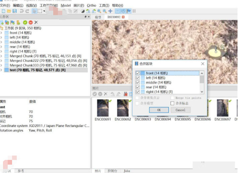Expand the Merged Chunk222 tree node

[2, 61]
